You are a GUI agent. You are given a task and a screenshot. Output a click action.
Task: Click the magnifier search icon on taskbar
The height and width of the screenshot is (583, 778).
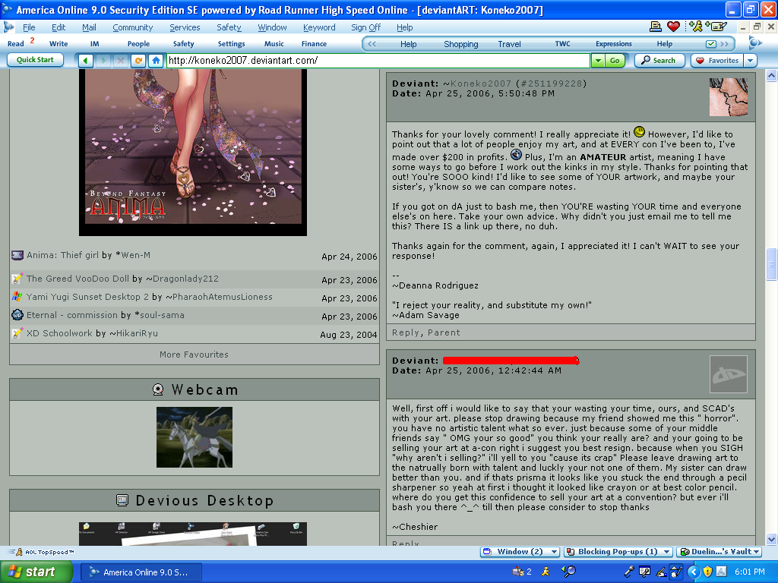click(568, 572)
